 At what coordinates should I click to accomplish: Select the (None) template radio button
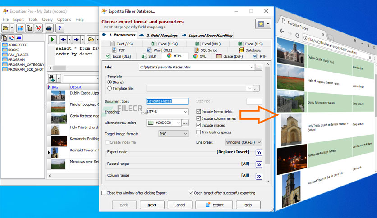110,82
